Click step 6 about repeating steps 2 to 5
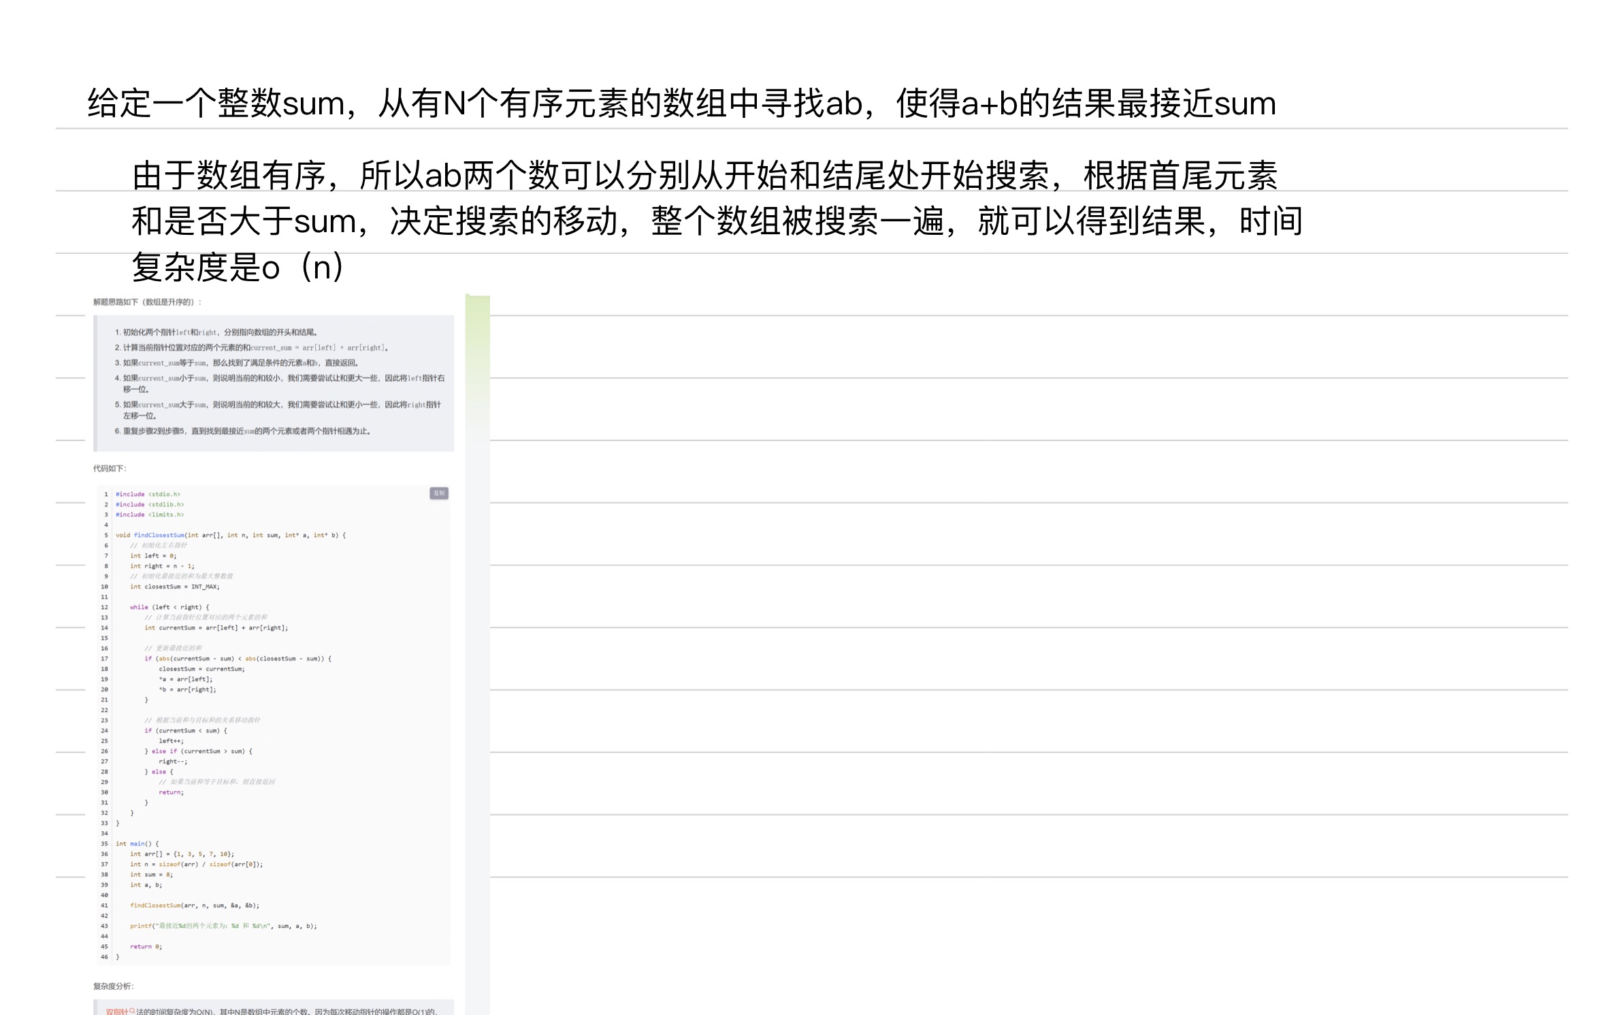 point(242,431)
